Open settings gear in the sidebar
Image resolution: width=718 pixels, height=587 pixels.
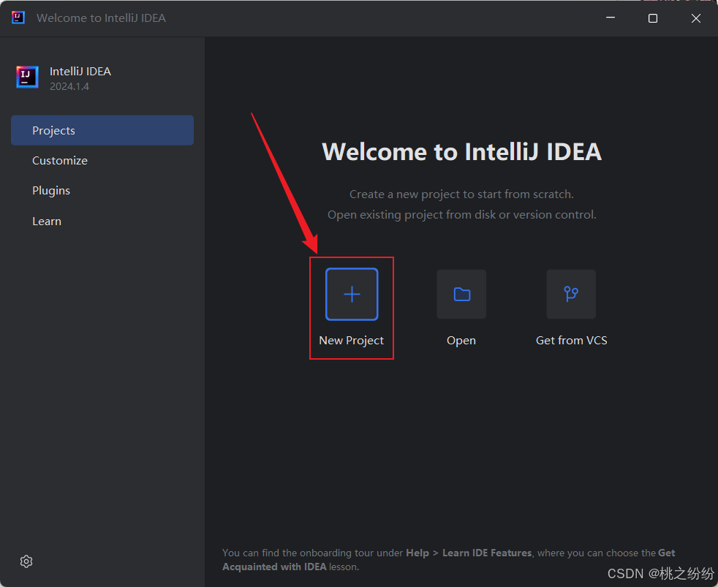(x=26, y=561)
